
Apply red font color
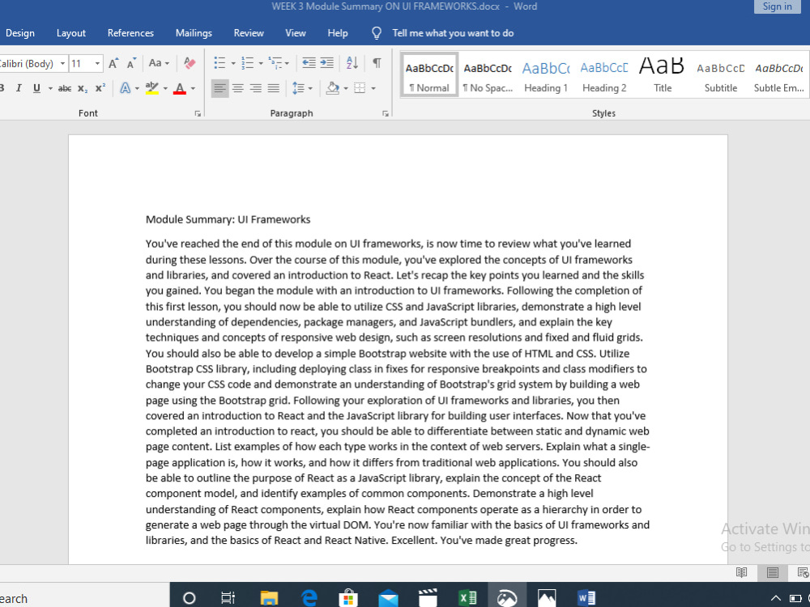[x=179, y=88]
